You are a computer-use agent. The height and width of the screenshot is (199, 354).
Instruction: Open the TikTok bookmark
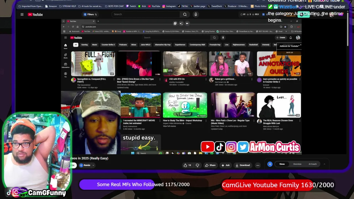[183, 6]
